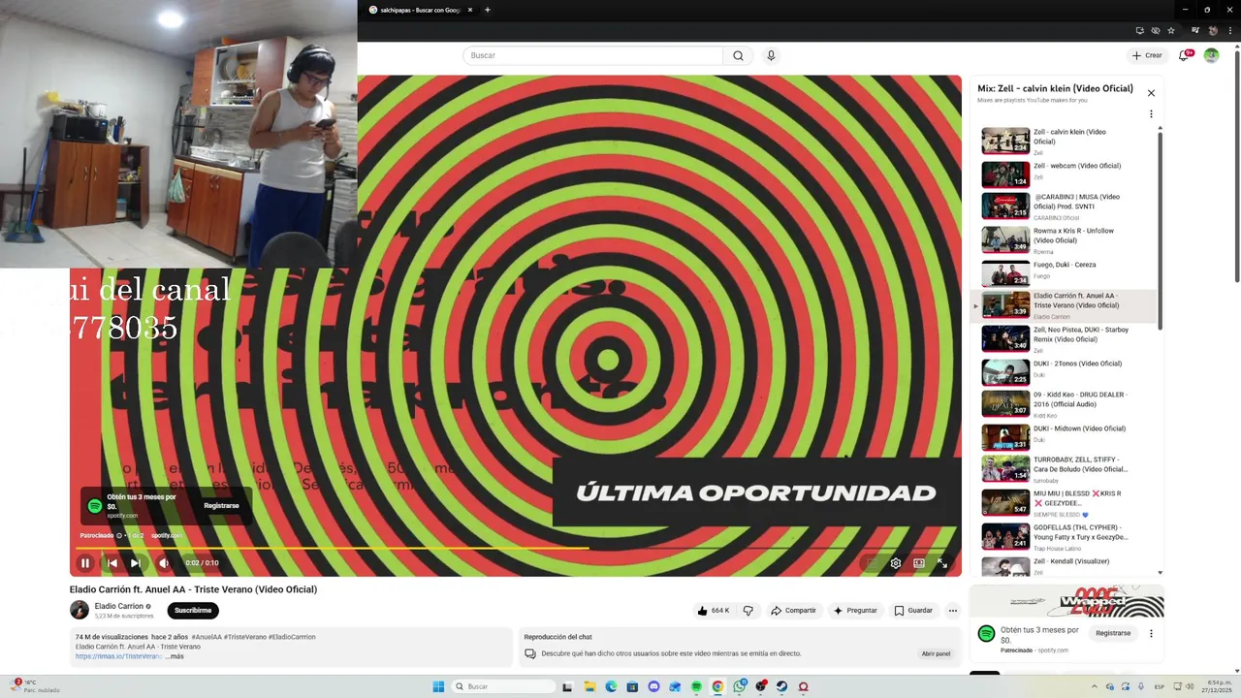
Task: Play MIU MIU BLESSD video
Action: pos(1065,502)
